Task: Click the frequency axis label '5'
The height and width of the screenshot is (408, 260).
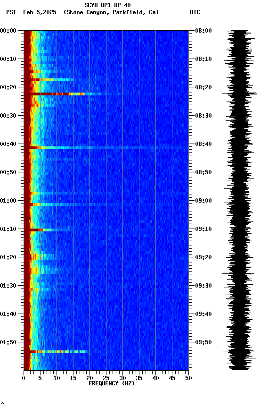Action: (40, 378)
